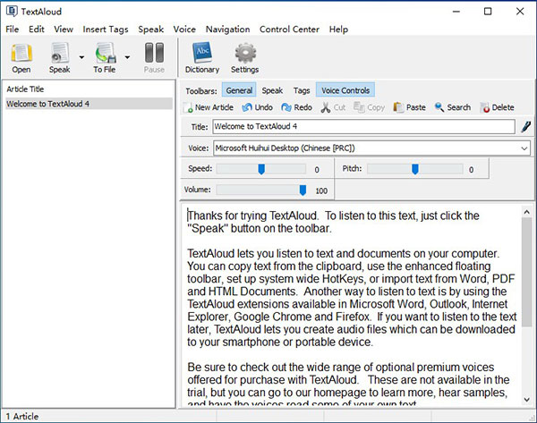
Task: Click the pen icon beside Title field
Action: tap(525, 127)
